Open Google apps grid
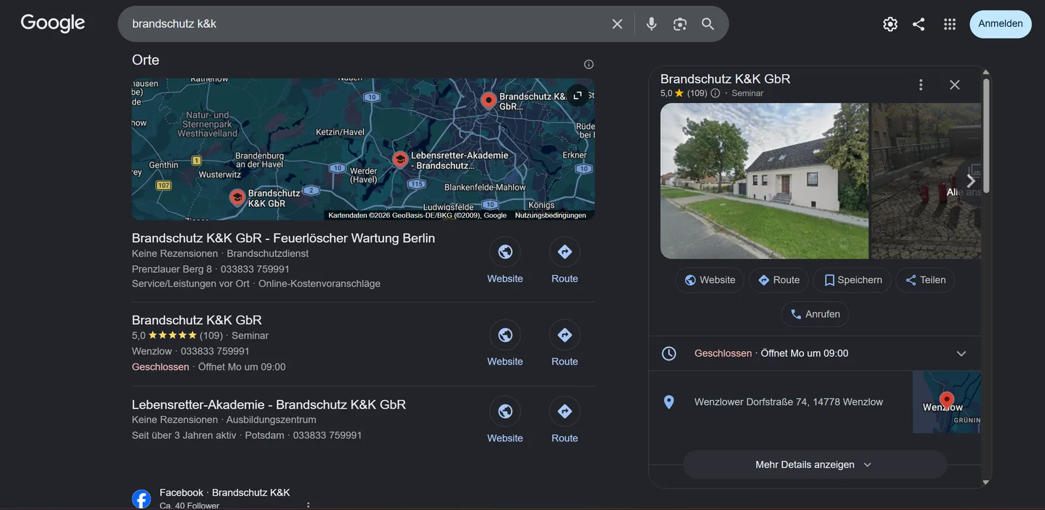This screenshot has width=1045, height=510. tap(950, 24)
